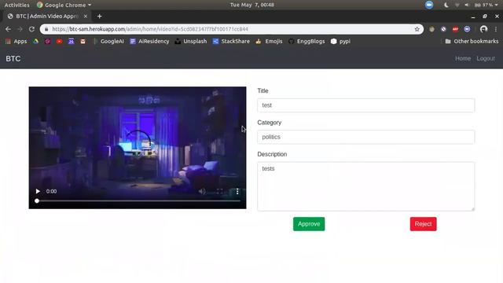This screenshot has height=283, width=503.
Task: Close the BTC Admin Video tab
Action: click(86, 16)
